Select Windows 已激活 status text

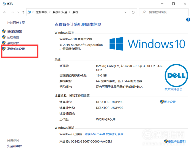71,134
